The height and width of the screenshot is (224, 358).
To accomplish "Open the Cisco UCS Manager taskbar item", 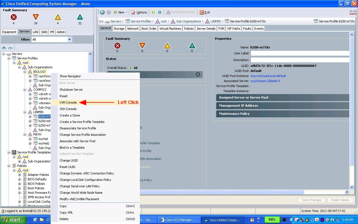I will tap(179, 220).
